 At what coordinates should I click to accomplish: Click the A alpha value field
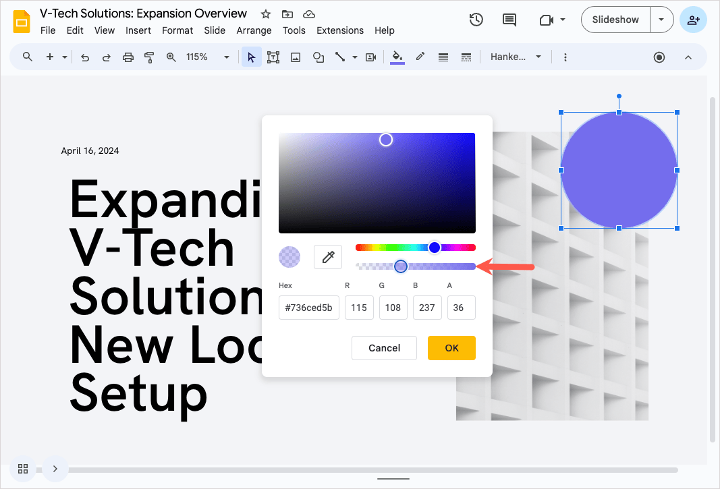tap(461, 308)
